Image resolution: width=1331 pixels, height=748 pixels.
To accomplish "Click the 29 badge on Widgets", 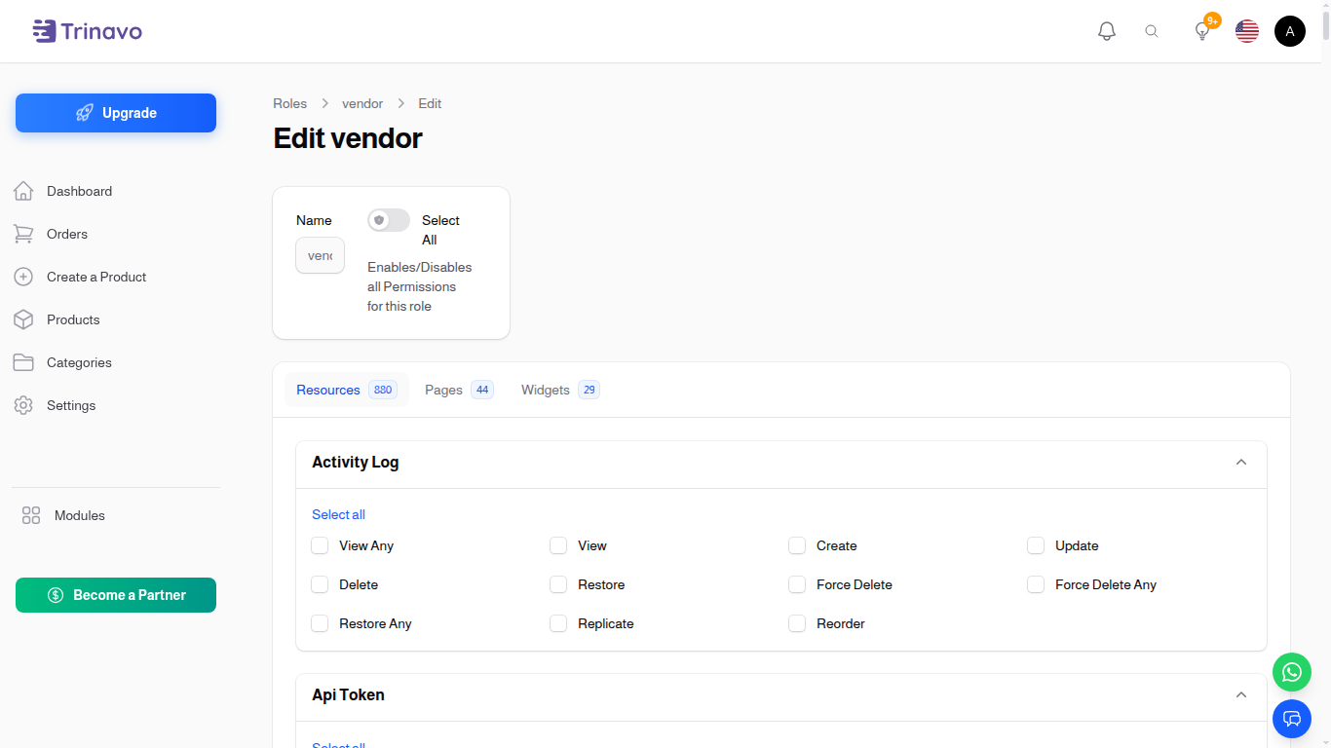I will click(x=589, y=390).
